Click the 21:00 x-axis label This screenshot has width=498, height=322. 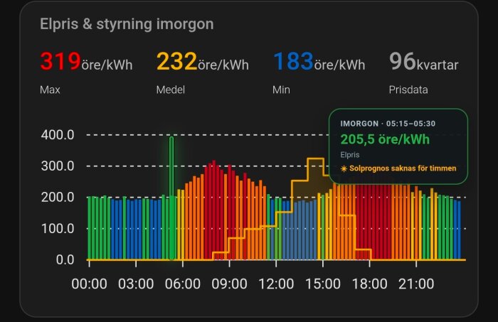416,284
